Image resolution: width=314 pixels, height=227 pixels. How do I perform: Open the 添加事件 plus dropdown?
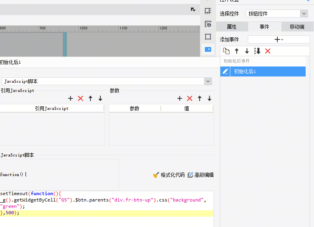[x=279, y=39]
